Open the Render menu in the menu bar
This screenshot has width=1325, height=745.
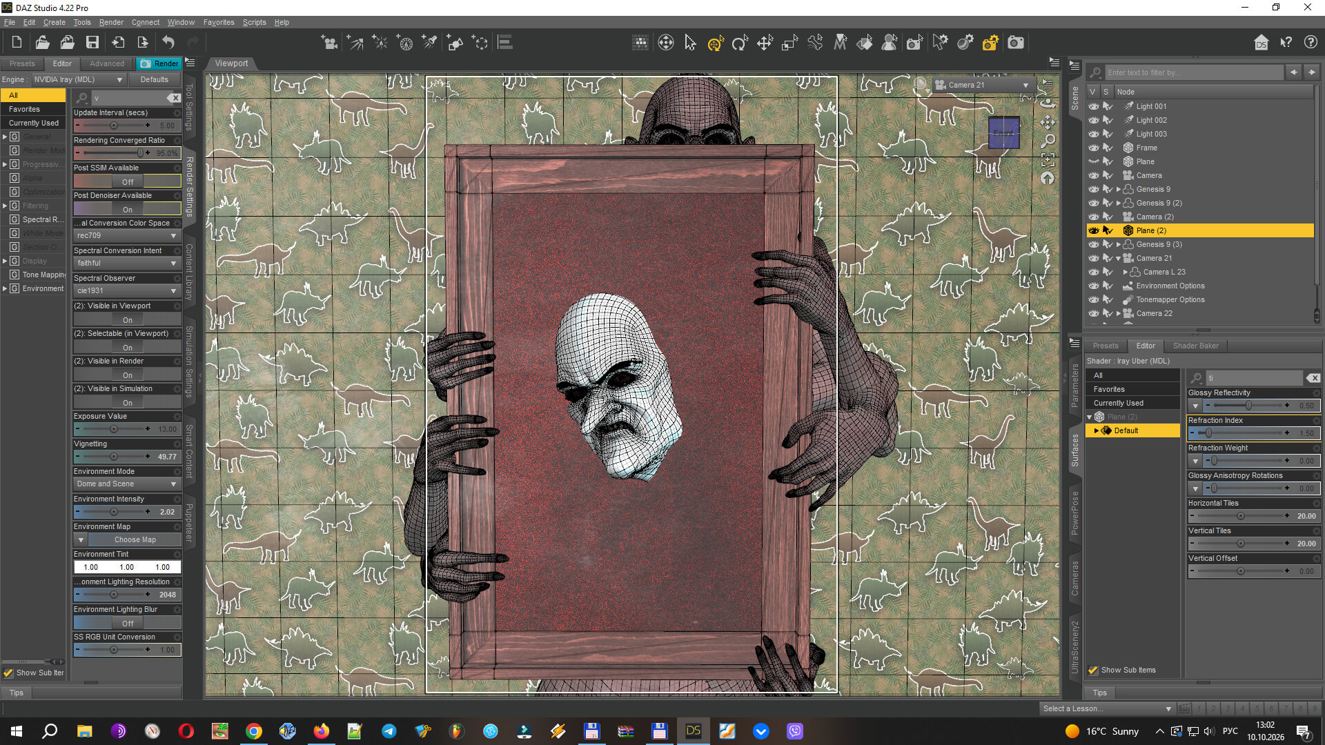[x=111, y=22]
